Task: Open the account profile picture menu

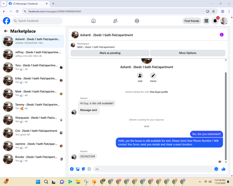Action: pos(224,21)
